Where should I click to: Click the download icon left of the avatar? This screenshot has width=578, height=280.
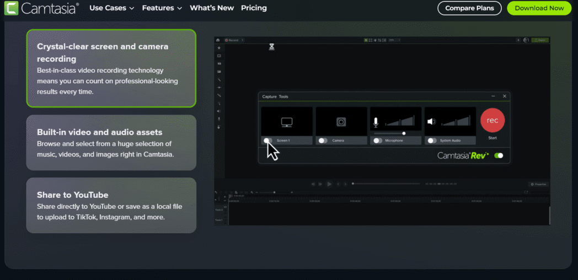click(518, 40)
